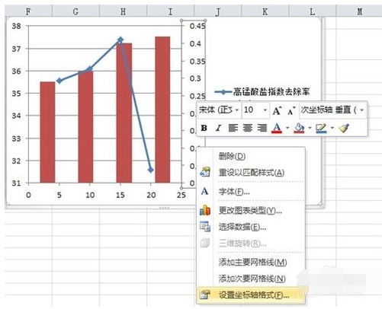Click the horizontal axis label 10
Screen dimensions: 382x309
click(x=90, y=195)
